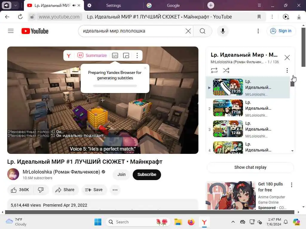Click Show chat replay
306x229 pixels.
pyautogui.click(x=250, y=167)
